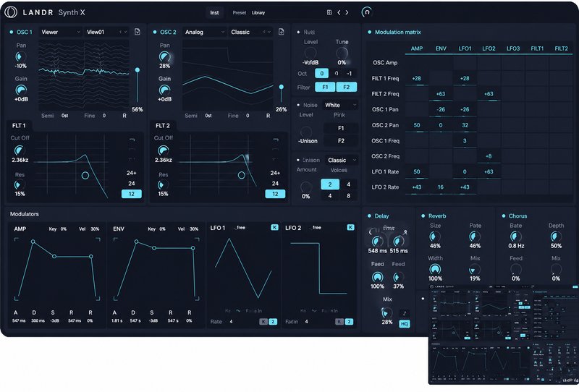579x392 pixels.
Task: Go to previous preset arrow
Action: coord(339,12)
